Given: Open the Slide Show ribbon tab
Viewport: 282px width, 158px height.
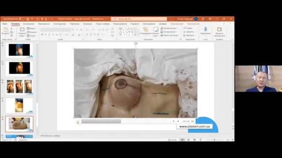Looking at the screenshot, I should click(103, 24).
